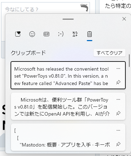Image resolution: width=131 pixels, height=156 pixels.
Task: Paste the English "Microsoft has released" clipboard item
Action: [68, 75]
